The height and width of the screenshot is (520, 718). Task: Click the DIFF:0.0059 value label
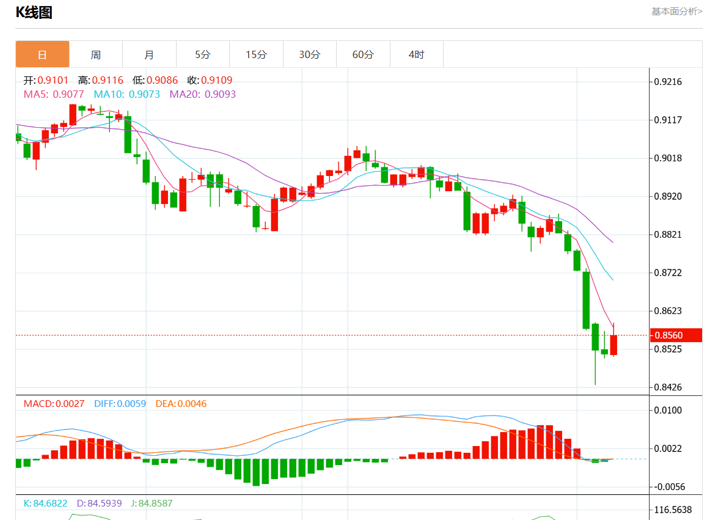pyautogui.click(x=120, y=404)
